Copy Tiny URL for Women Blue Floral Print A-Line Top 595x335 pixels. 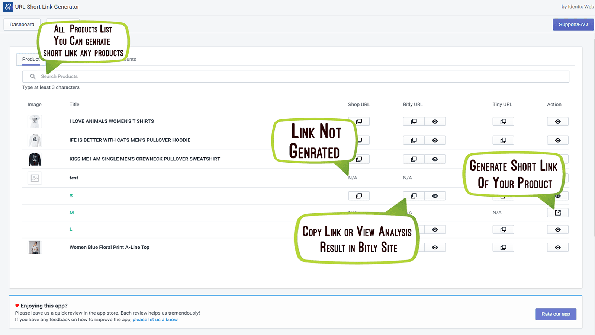click(503, 247)
